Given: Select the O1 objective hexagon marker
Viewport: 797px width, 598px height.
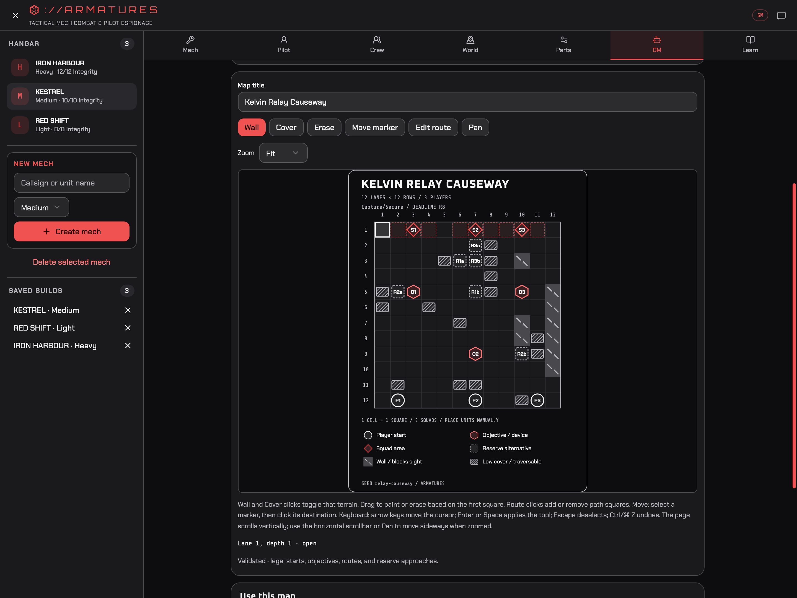Looking at the screenshot, I should tap(413, 292).
